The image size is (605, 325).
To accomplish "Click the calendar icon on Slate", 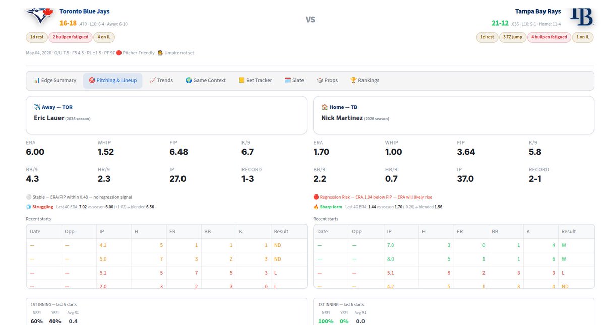I will point(288,80).
